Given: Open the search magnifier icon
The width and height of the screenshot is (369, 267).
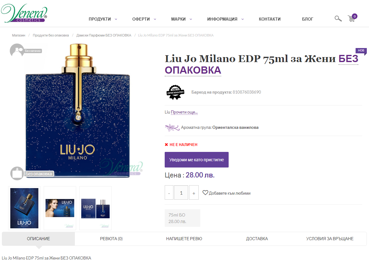Looking at the screenshot, I should [x=338, y=19].
